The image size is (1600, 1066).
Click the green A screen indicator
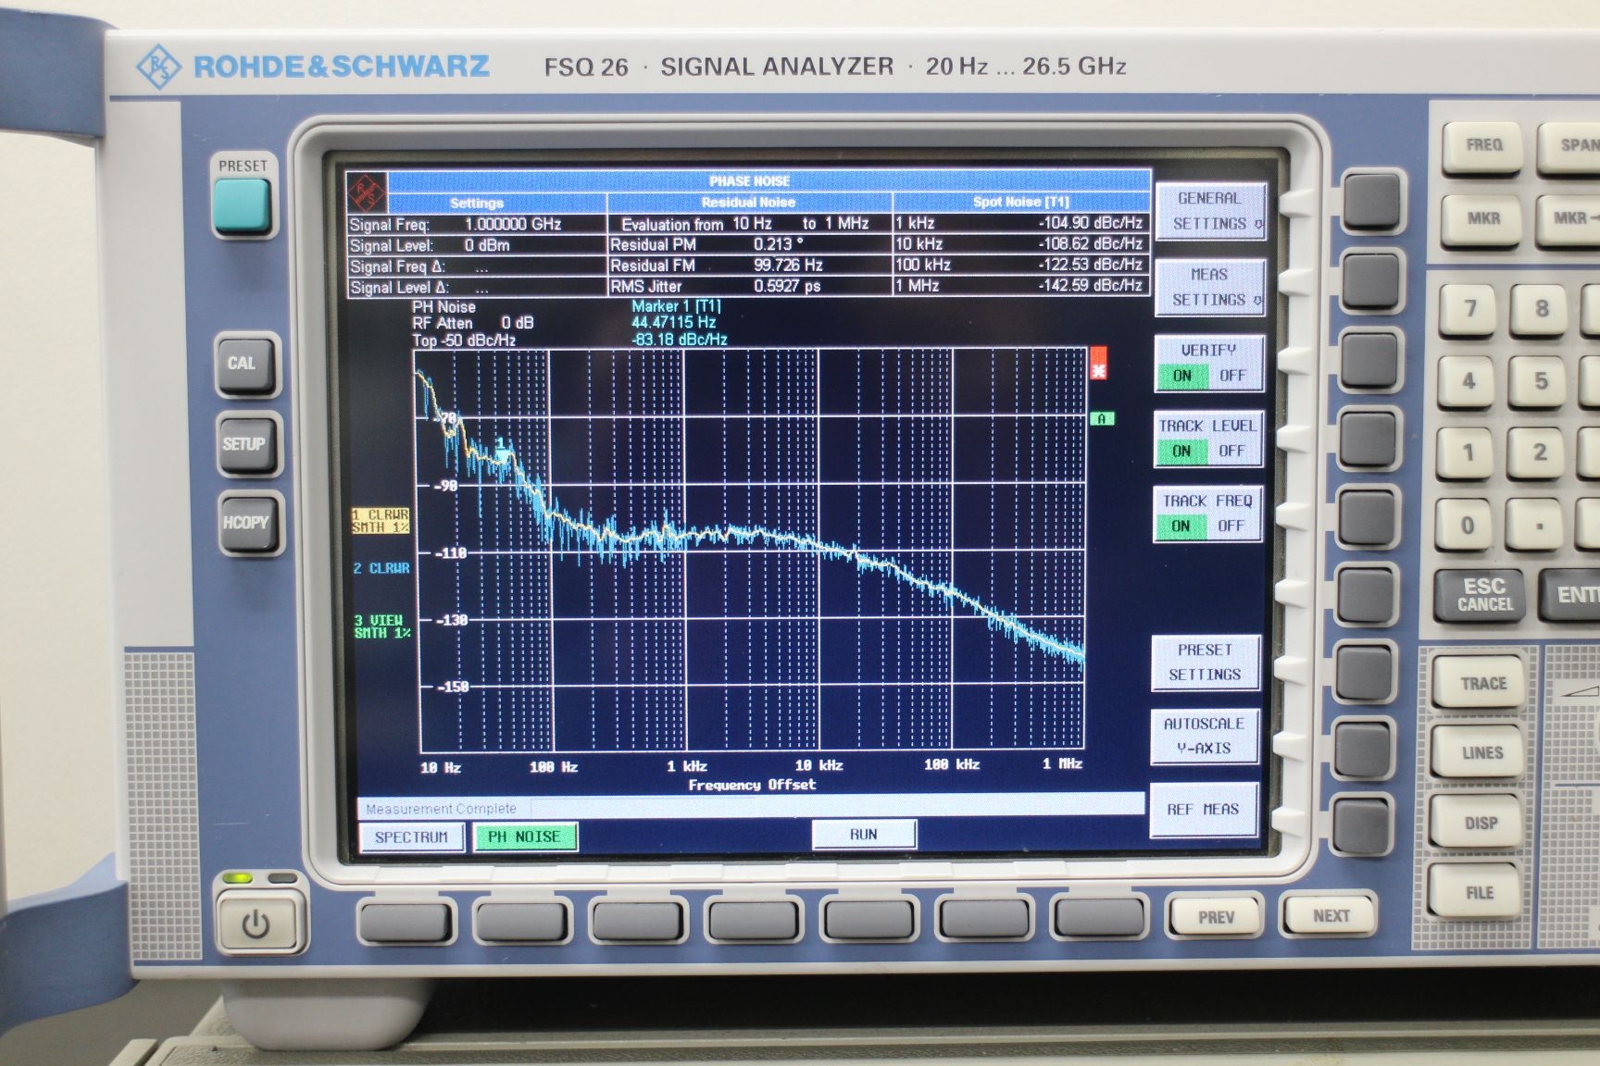click(x=1102, y=419)
